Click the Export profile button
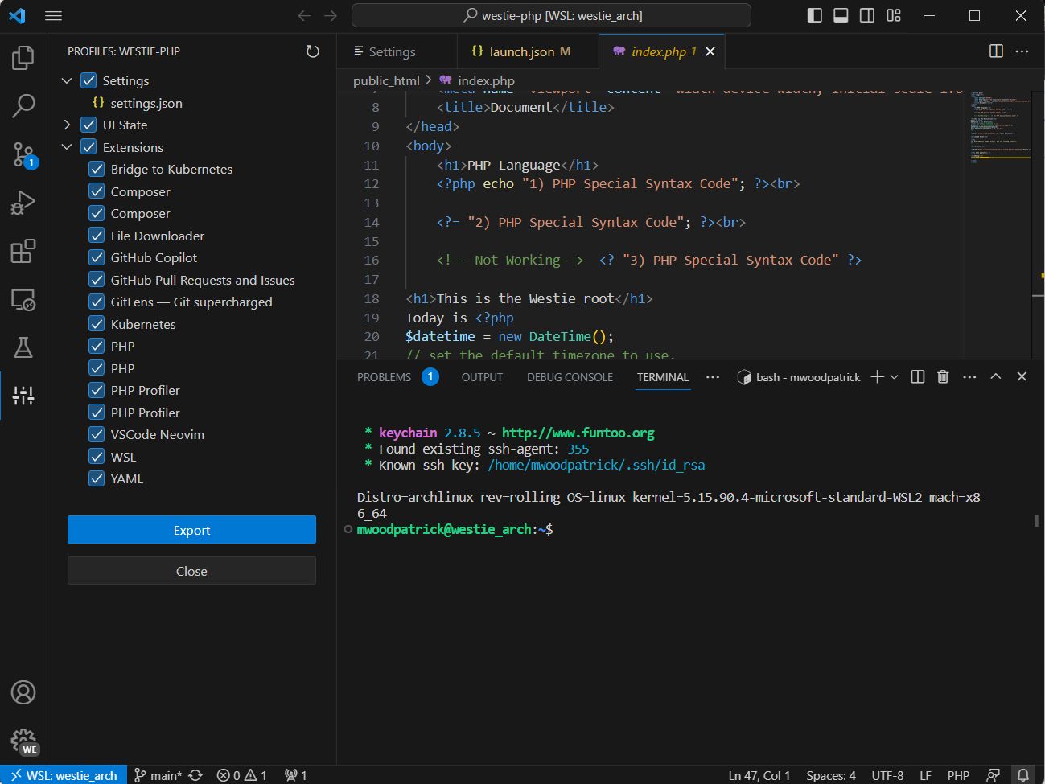Image resolution: width=1045 pixels, height=784 pixels. [x=191, y=529]
